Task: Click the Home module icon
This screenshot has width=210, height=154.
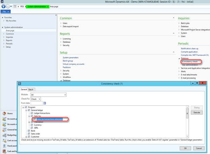Action: point(4,113)
